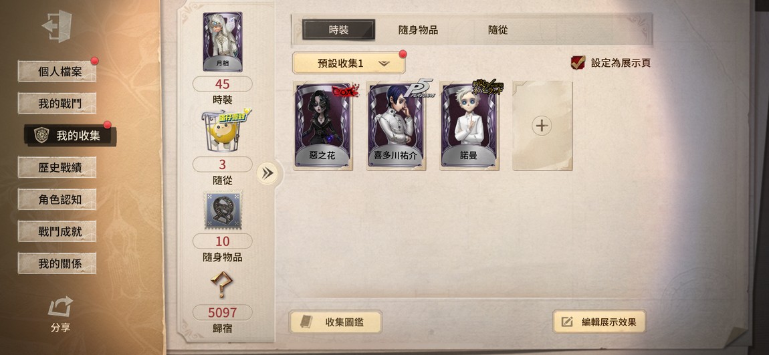This screenshot has width=769, height=355.
Task: Add costume via empty plus slot
Action: tap(542, 126)
